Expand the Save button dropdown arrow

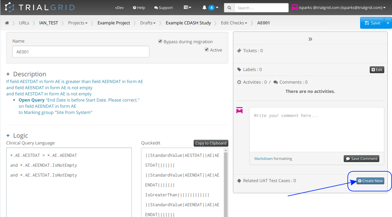coord(388,23)
